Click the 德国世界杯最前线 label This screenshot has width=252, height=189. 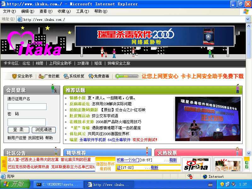[x=106, y=166]
